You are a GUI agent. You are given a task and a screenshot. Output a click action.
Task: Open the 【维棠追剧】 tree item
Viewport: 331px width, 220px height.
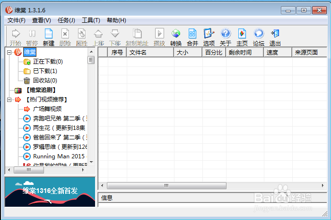point(35,90)
